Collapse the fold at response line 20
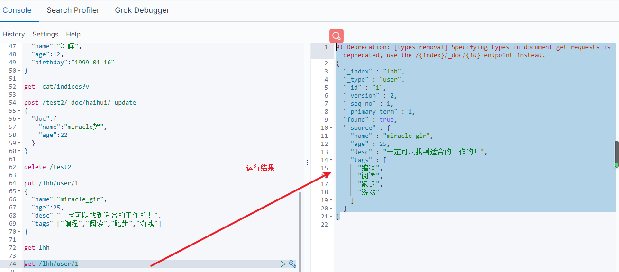The width and height of the screenshot is (619, 272). coord(331,209)
